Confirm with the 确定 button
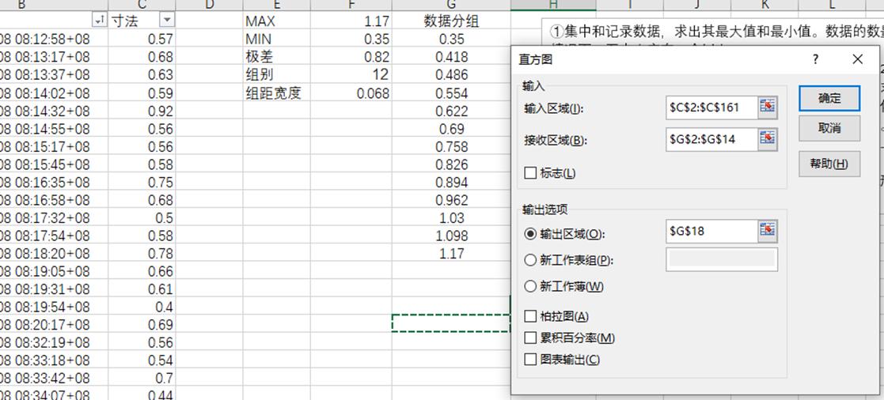 coord(829,98)
